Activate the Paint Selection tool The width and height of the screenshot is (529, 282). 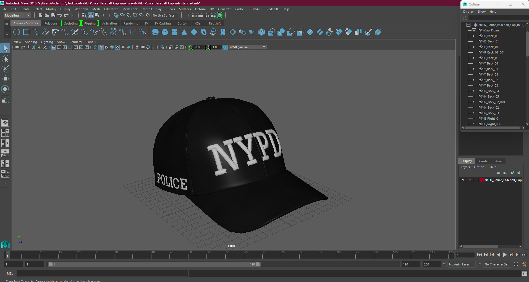click(5, 69)
